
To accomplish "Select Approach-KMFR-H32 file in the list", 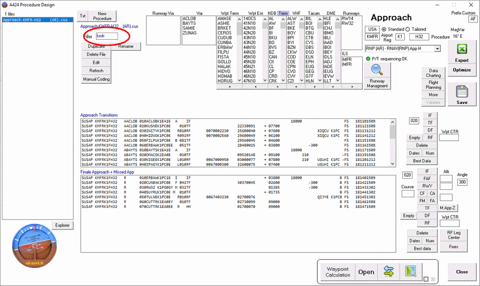I will click(36, 20).
